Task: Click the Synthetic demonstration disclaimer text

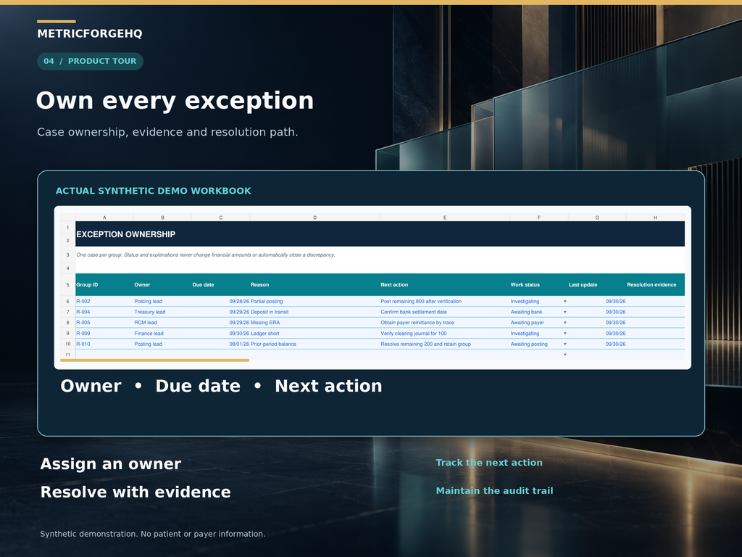Action: coord(152,534)
